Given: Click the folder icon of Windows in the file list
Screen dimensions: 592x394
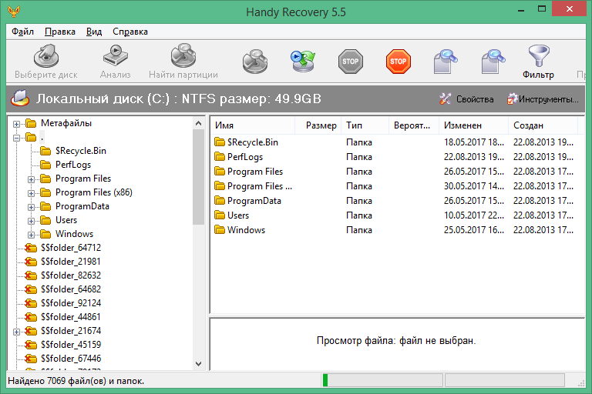Looking at the screenshot, I should click(220, 229).
